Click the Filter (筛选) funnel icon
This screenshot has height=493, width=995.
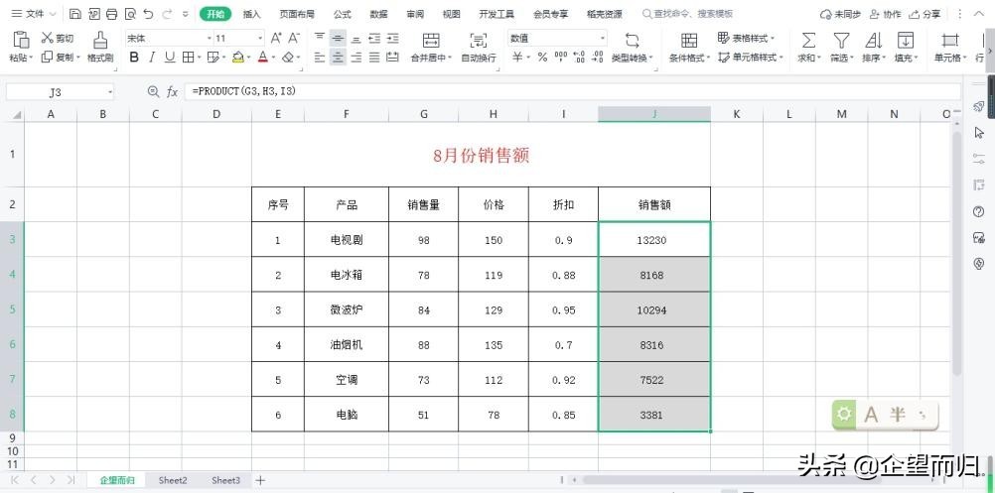[841, 40]
